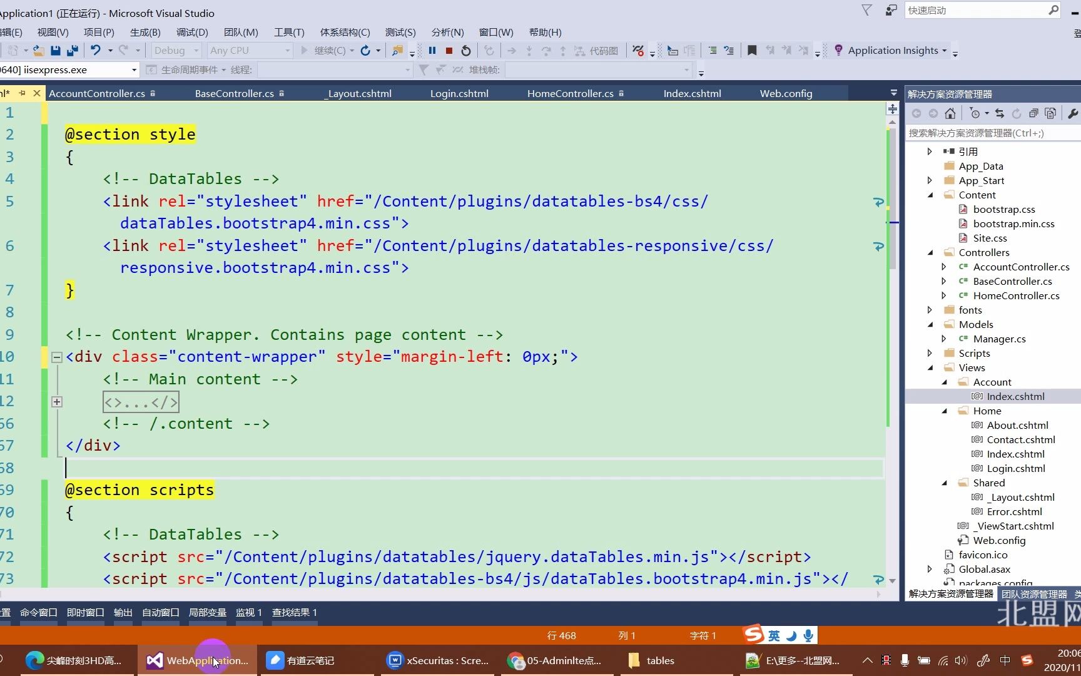The height and width of the screenshot is (676, 1081).
Task: Open the Pending Changes Filter clock icon
Action: click(x=975, y=113)
